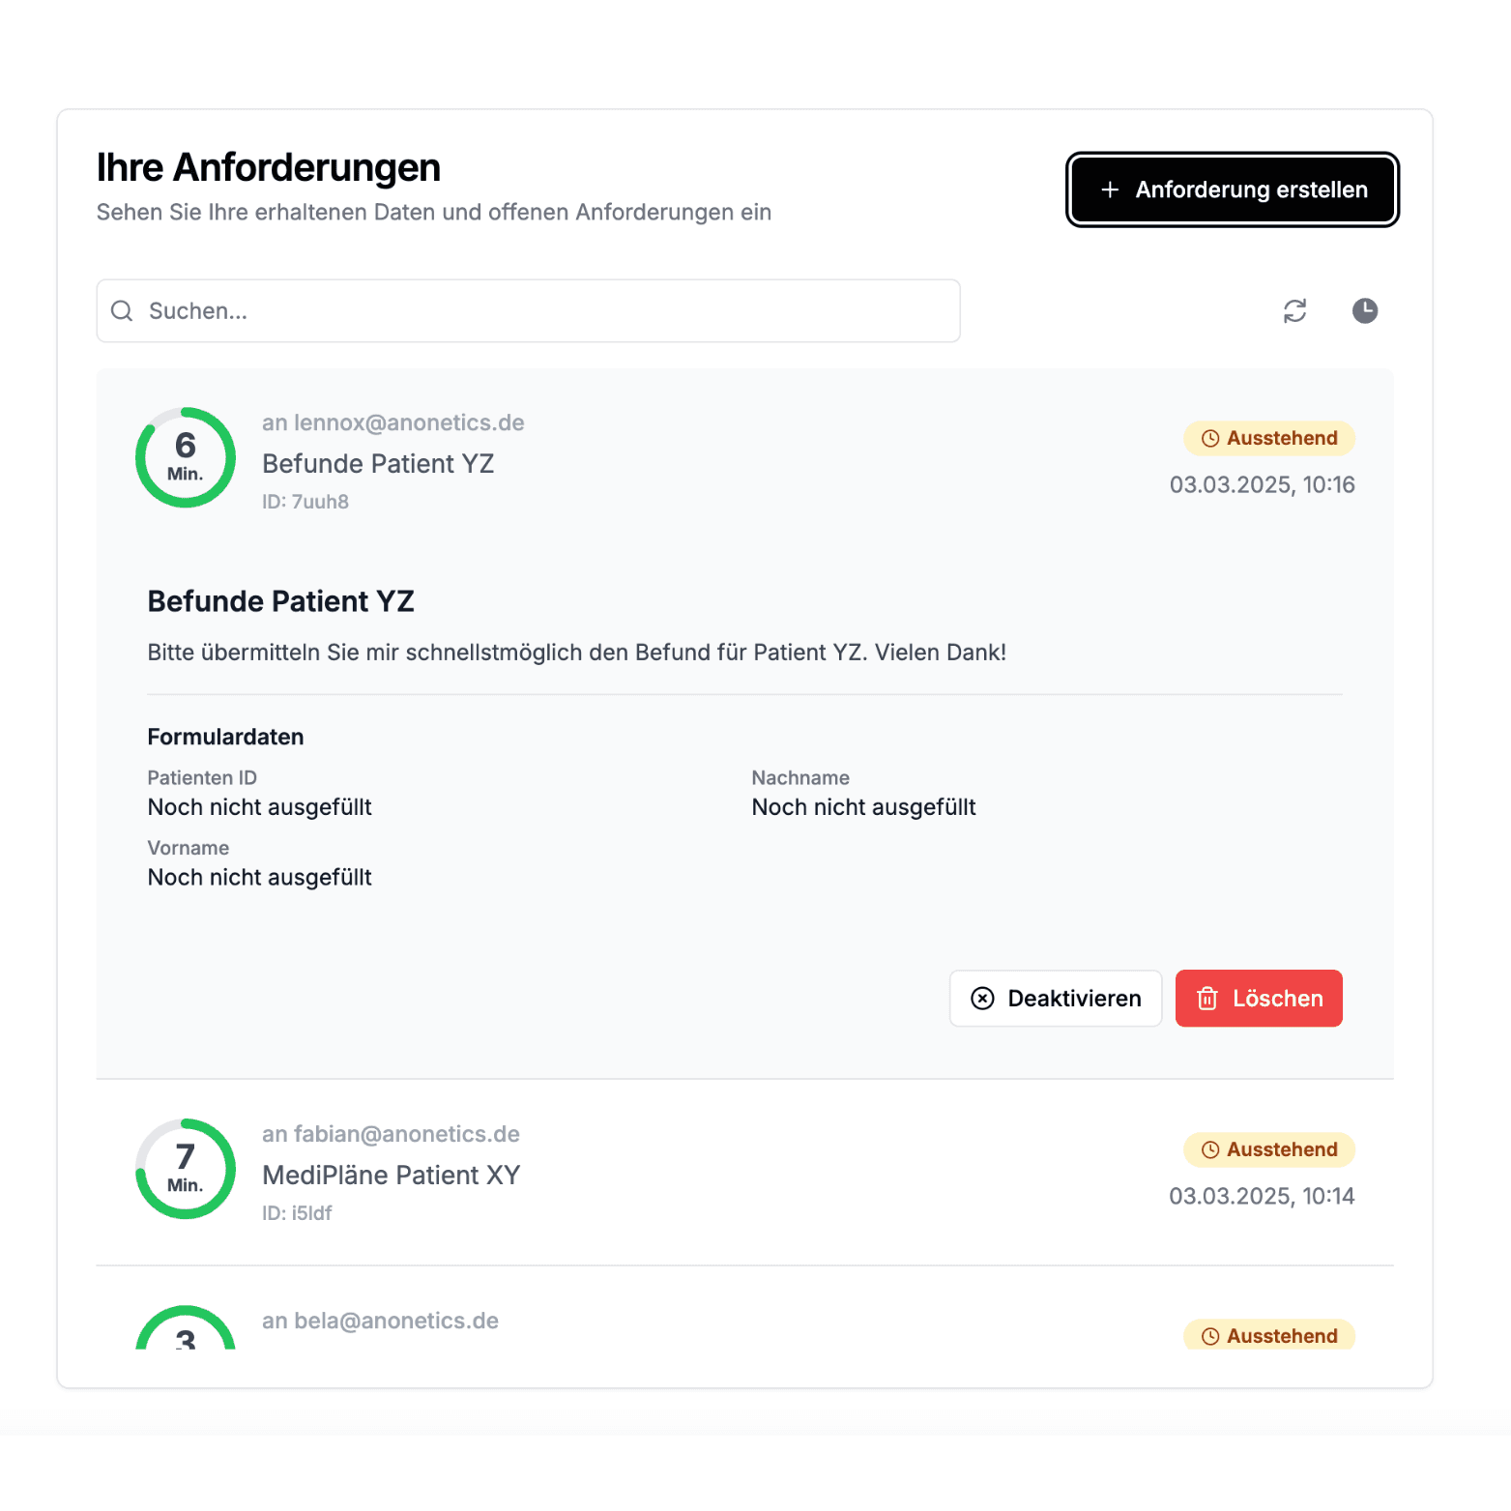Click the Bitte übermitteln Sie request message
Screen dimensions: 1511x1511
(576, 653)
